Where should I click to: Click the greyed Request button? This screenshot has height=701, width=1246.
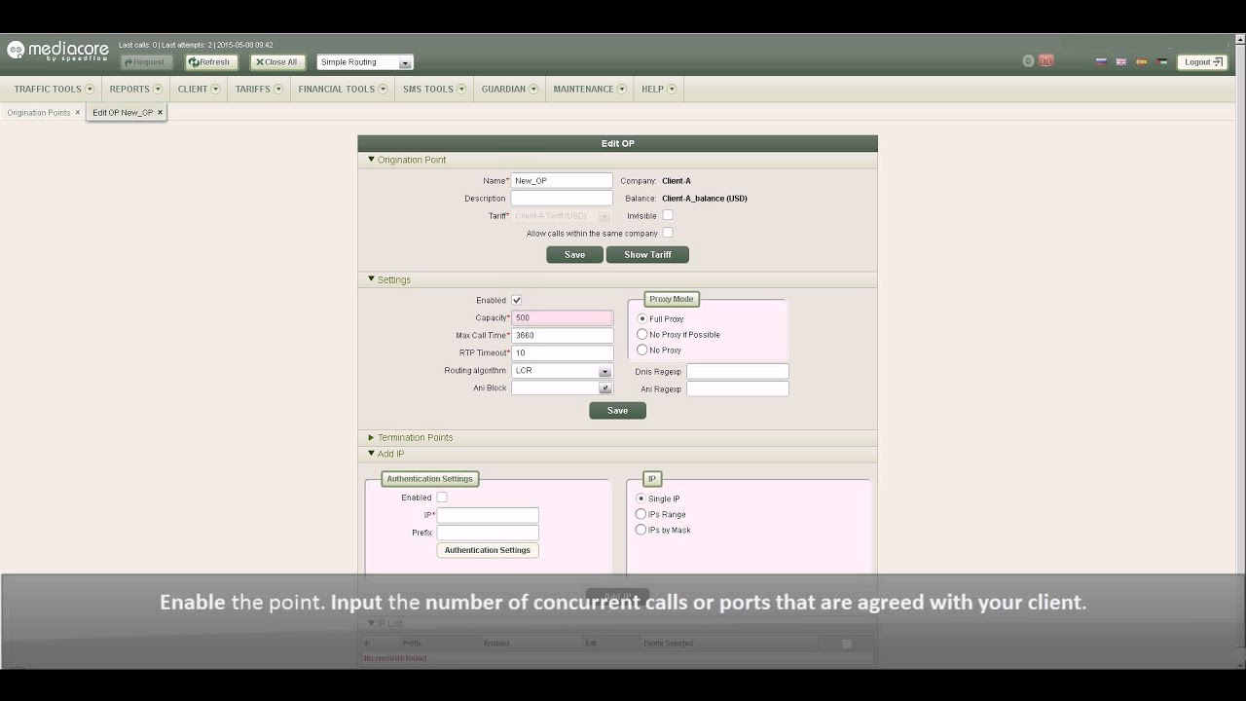(x=146, y=62)
